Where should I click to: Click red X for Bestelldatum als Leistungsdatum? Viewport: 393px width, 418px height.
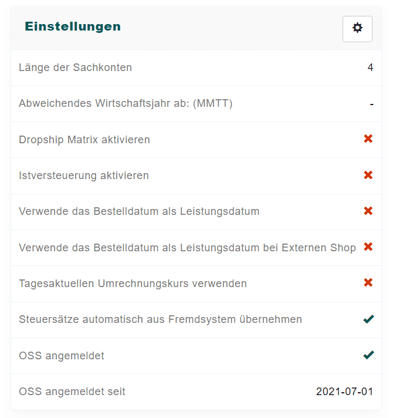tap(368, 211)
